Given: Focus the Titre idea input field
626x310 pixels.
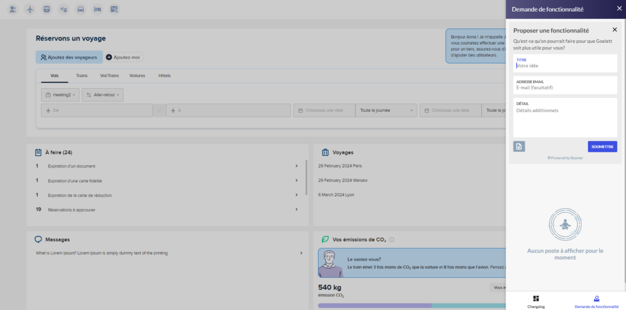Looking at the screenshot, I should point(565,65).
